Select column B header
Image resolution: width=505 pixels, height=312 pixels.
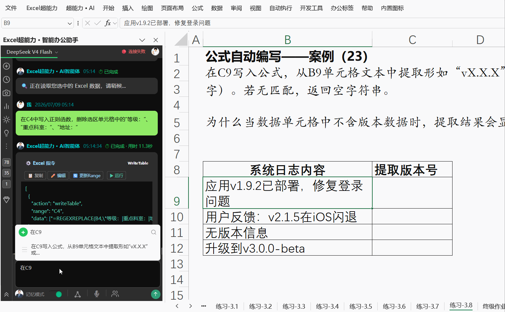point(287,40)
